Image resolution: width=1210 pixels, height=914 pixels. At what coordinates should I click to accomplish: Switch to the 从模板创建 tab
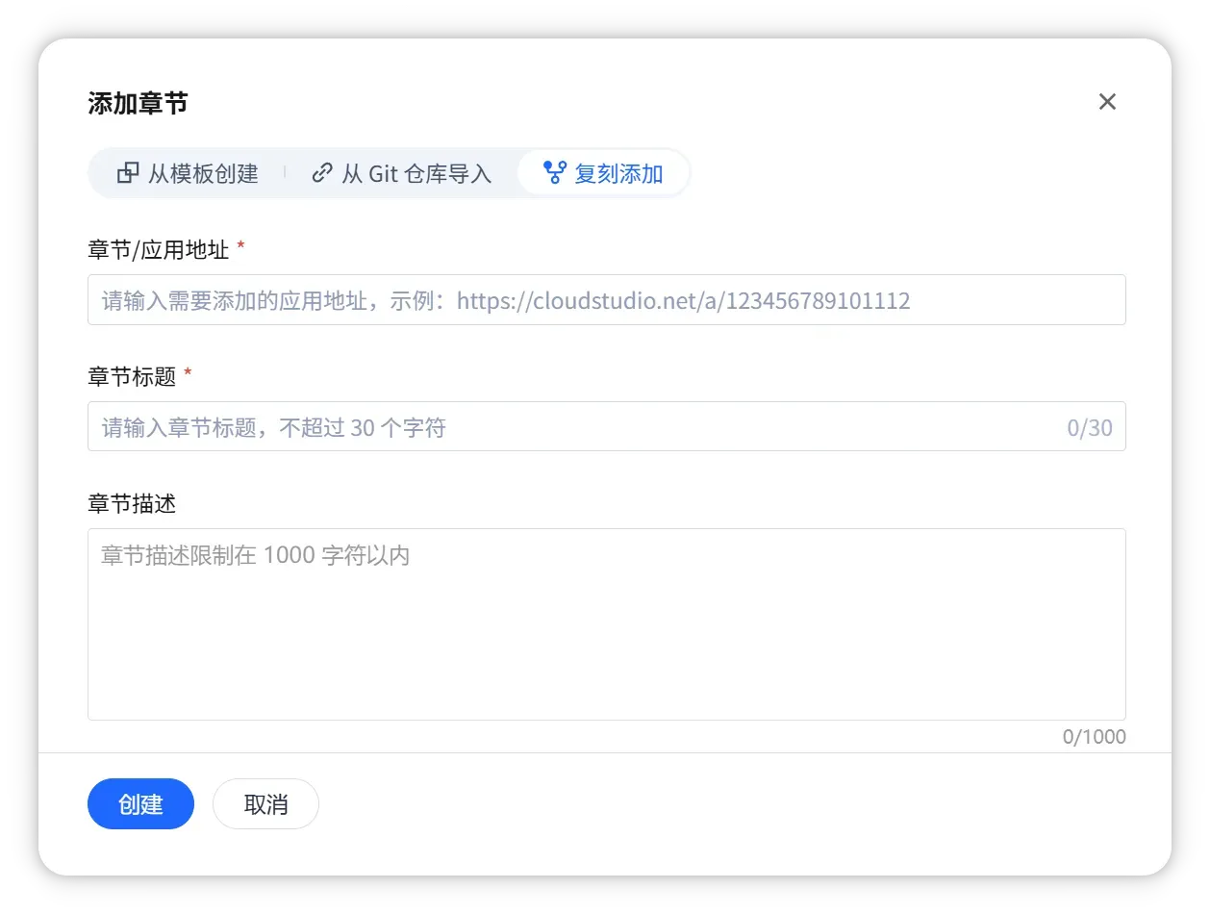click(x=189, y=173)
